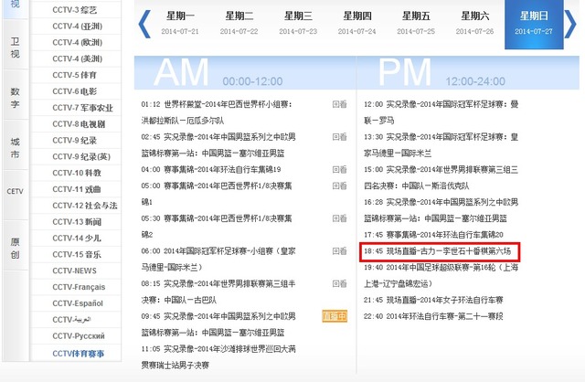This screenshot has width=585, height=382.
Task: Choose channel CCTV-15 音乐
Action: (x=76, y=254)
